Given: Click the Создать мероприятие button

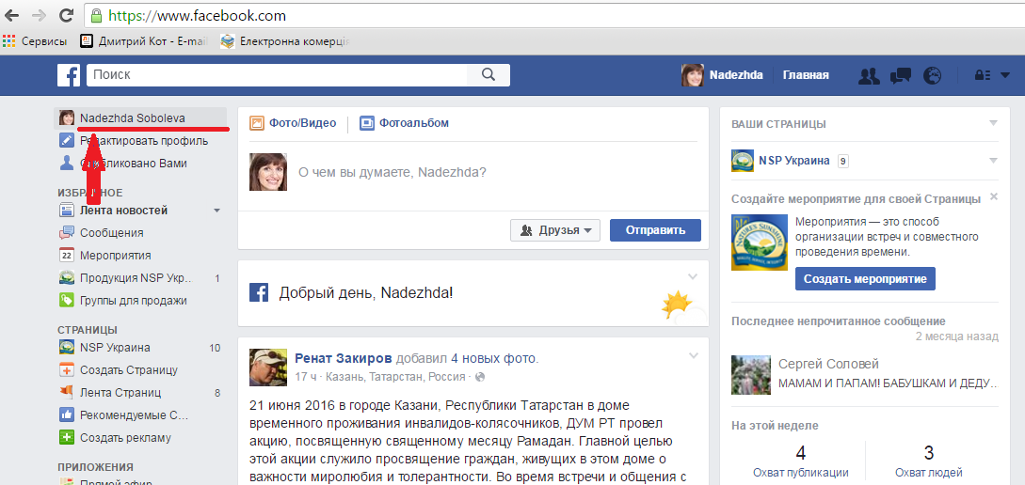Looking at the screenshot, I should (866, 279).
